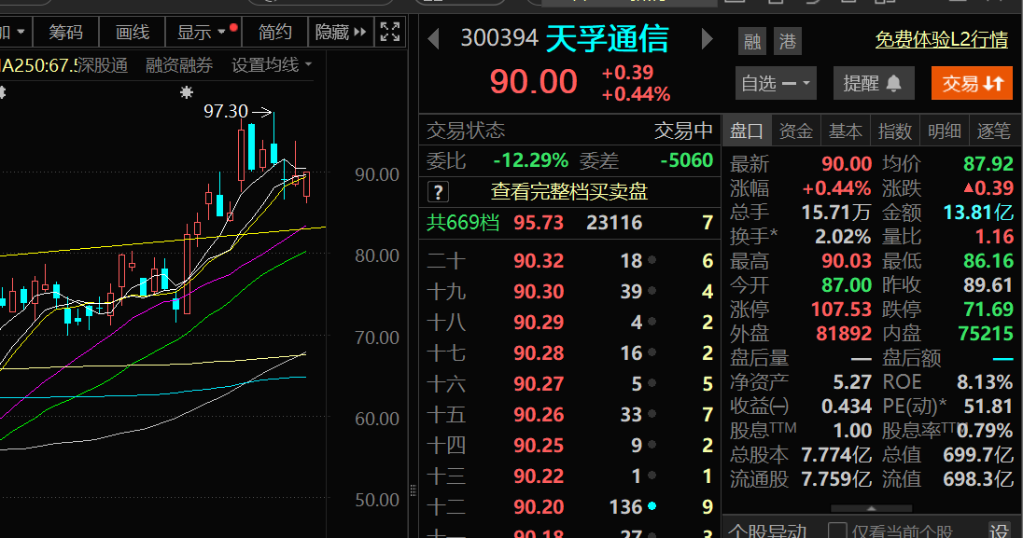Click the 金额 13.81亿 turnover value
Screen dimensions: 1023x538
coord(978,213)
